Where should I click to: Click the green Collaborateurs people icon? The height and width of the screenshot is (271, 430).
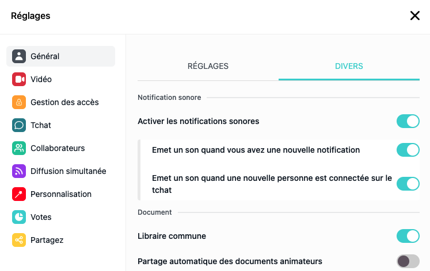19,148
